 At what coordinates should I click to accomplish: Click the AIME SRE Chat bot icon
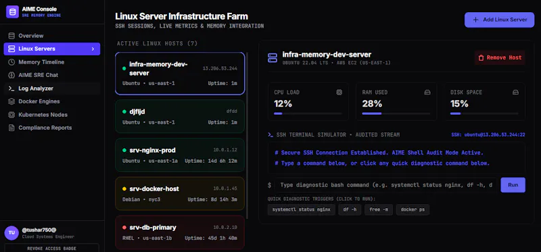(x=11, y=75)
